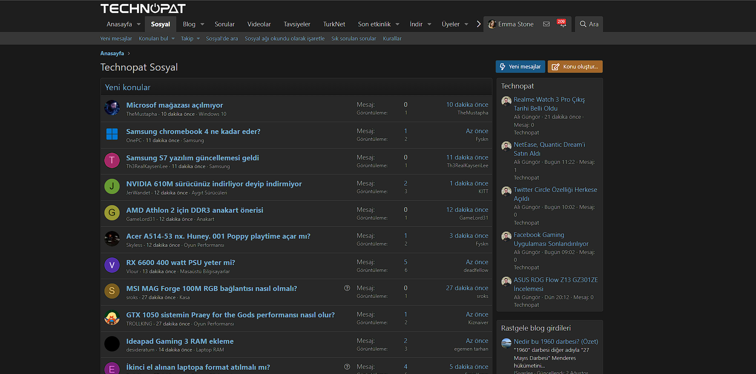Open the envelope inbox icon

coord(546,24)
